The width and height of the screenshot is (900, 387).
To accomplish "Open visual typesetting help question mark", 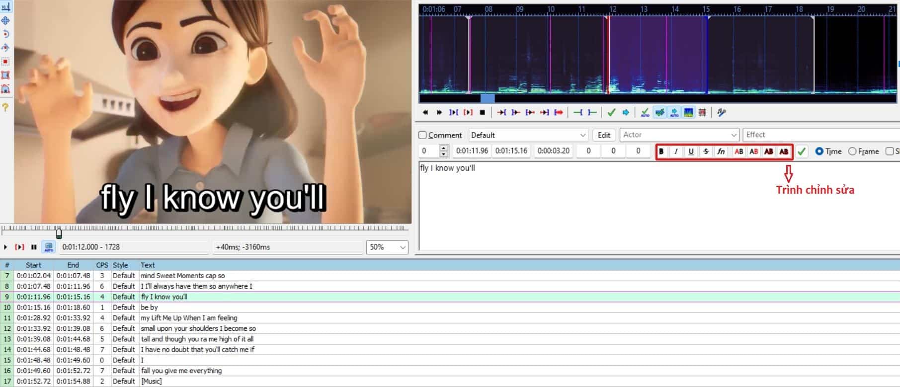I will [5, 107].
